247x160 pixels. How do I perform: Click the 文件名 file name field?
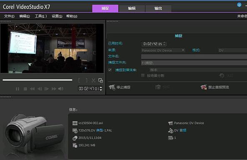(x=194, y=57)
